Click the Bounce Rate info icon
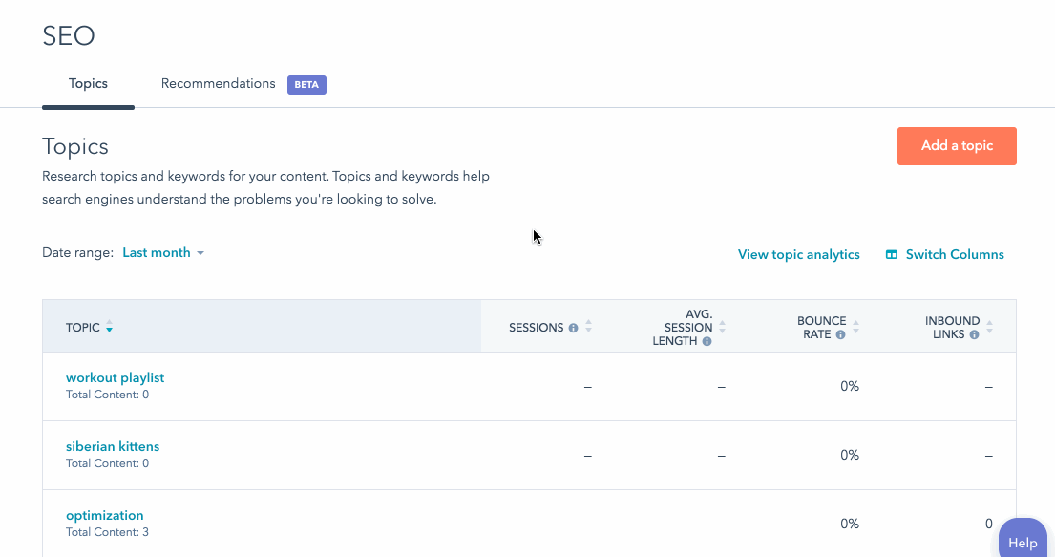The width and height of the screenshot is (1055, 557). (x=839, y=335)
